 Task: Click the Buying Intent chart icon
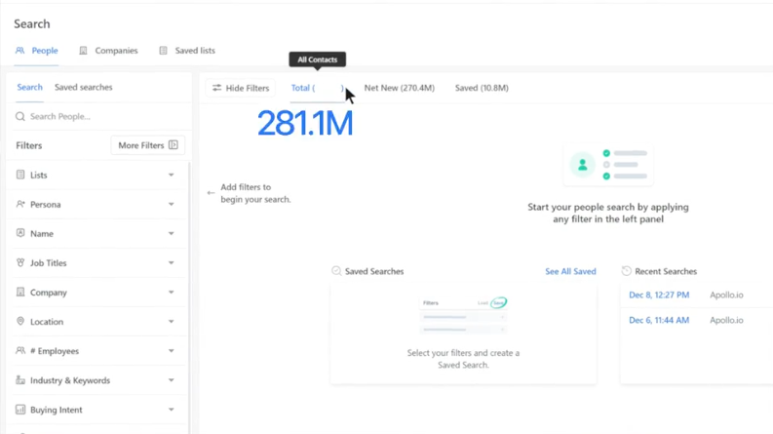[20, 410]
